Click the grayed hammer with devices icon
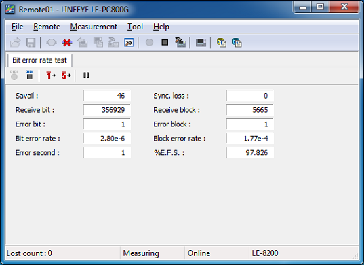Image resolution: width=364 pixels, height=265 pixels. (113, 43)
